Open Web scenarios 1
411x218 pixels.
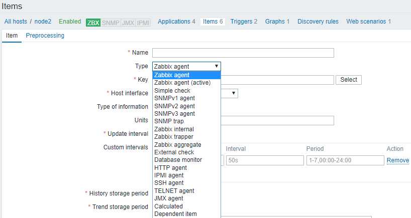[368, 22]
